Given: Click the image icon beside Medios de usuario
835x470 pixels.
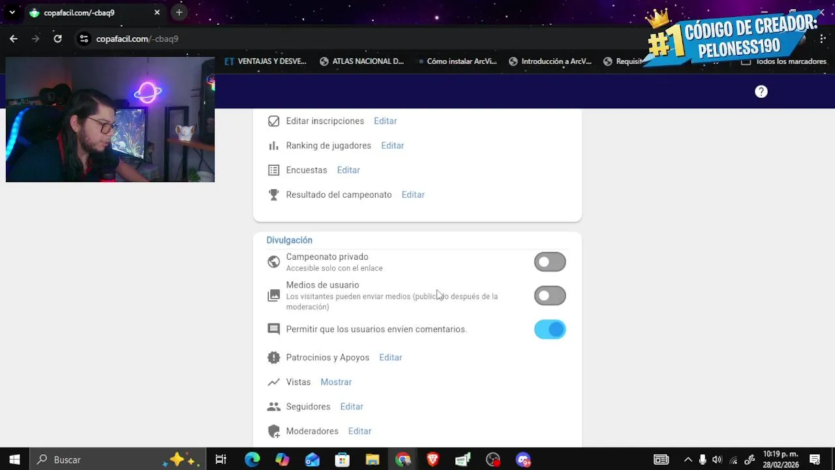Looking at the screenshot, I should point(274,296).
